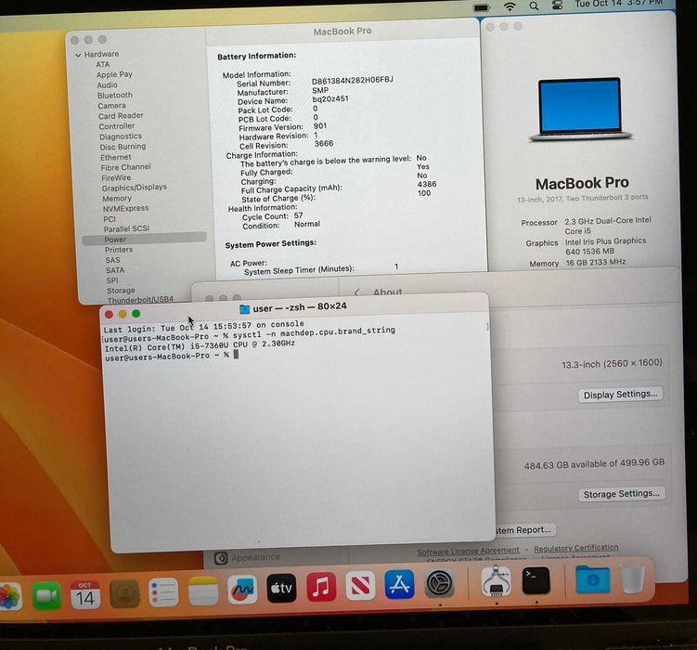
Task: Open the Notes app icon
Action: [x=202, y=591]
